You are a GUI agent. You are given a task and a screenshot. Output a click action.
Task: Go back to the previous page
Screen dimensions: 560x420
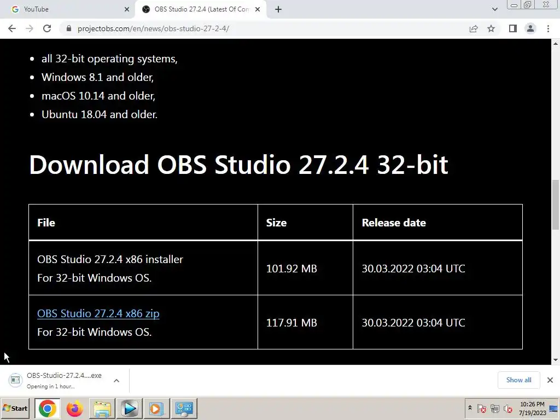12,28
